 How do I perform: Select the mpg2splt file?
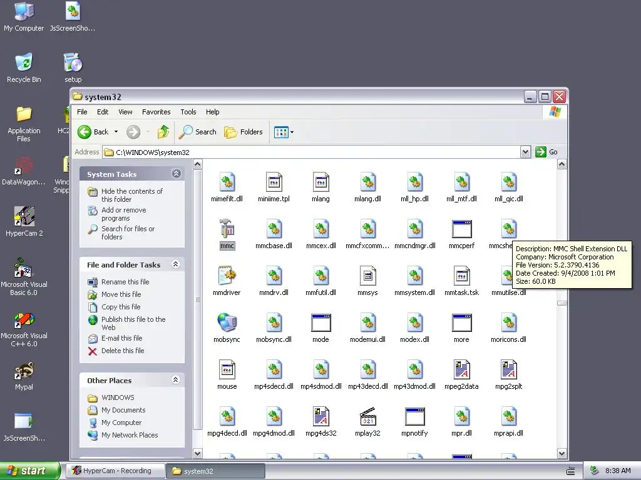click(508, 375)
